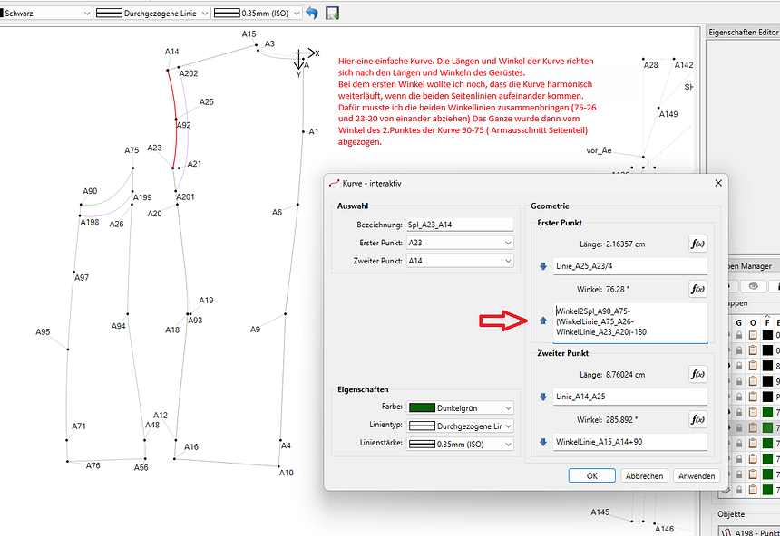
Task: Open the Zweiter Punkt A14 dropdown
Action: (x=460, y=261)
